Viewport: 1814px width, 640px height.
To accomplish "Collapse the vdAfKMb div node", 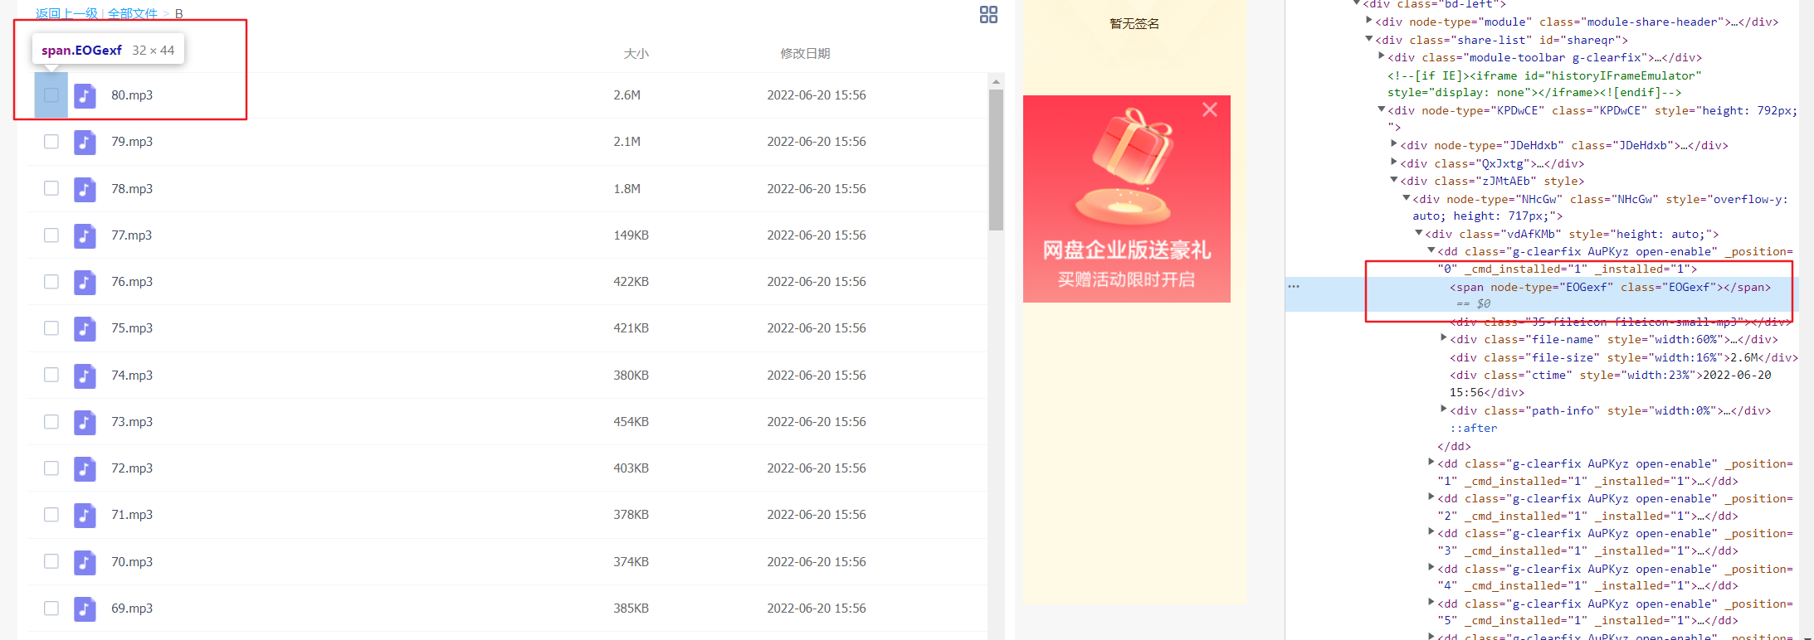I will point(1419,233).
